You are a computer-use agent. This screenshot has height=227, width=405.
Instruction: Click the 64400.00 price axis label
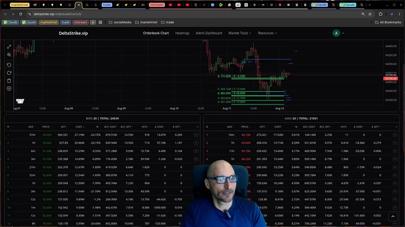pyautogui.click(x=391, y=46)
